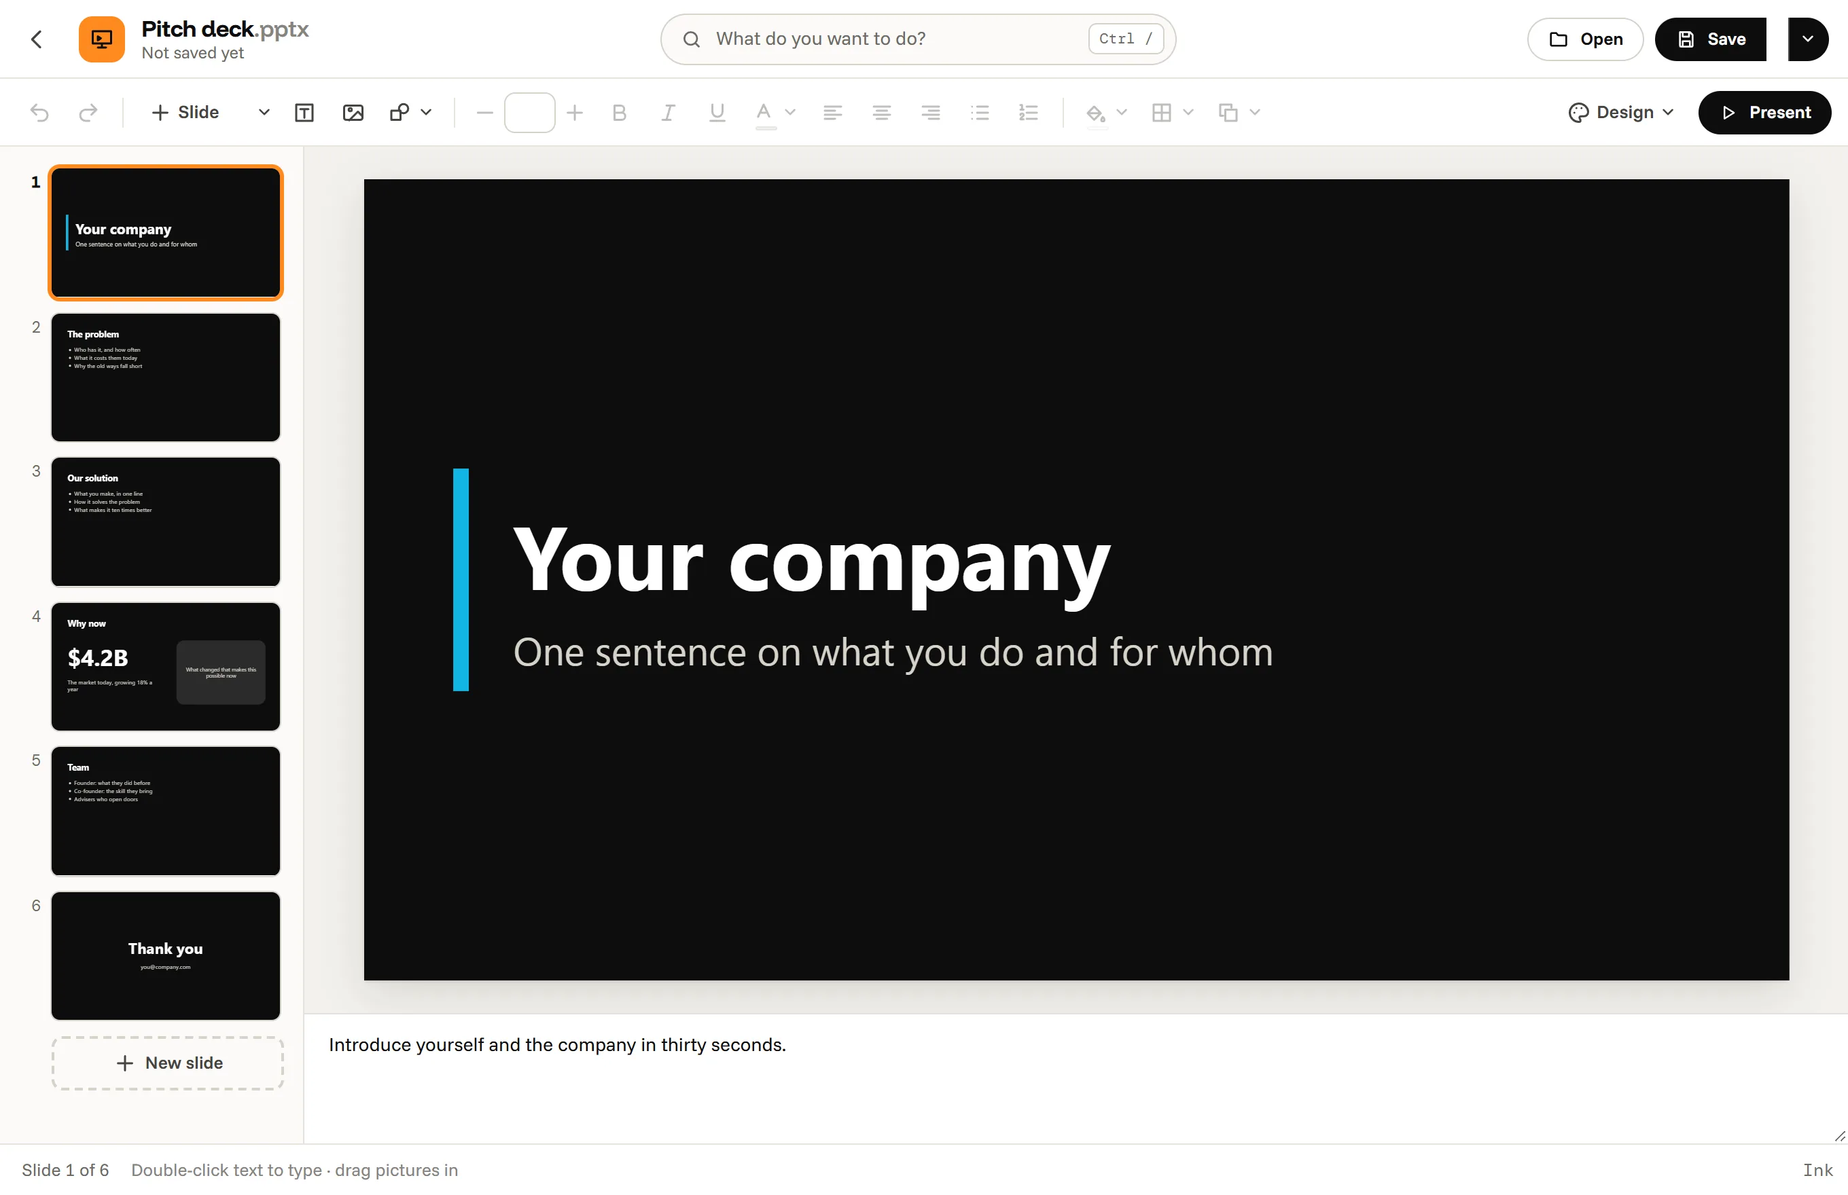Expand the table dropdown chevron

[1188, 113]
